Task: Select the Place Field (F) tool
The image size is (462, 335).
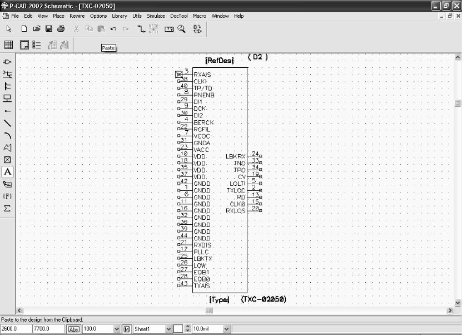Action: 7,196
